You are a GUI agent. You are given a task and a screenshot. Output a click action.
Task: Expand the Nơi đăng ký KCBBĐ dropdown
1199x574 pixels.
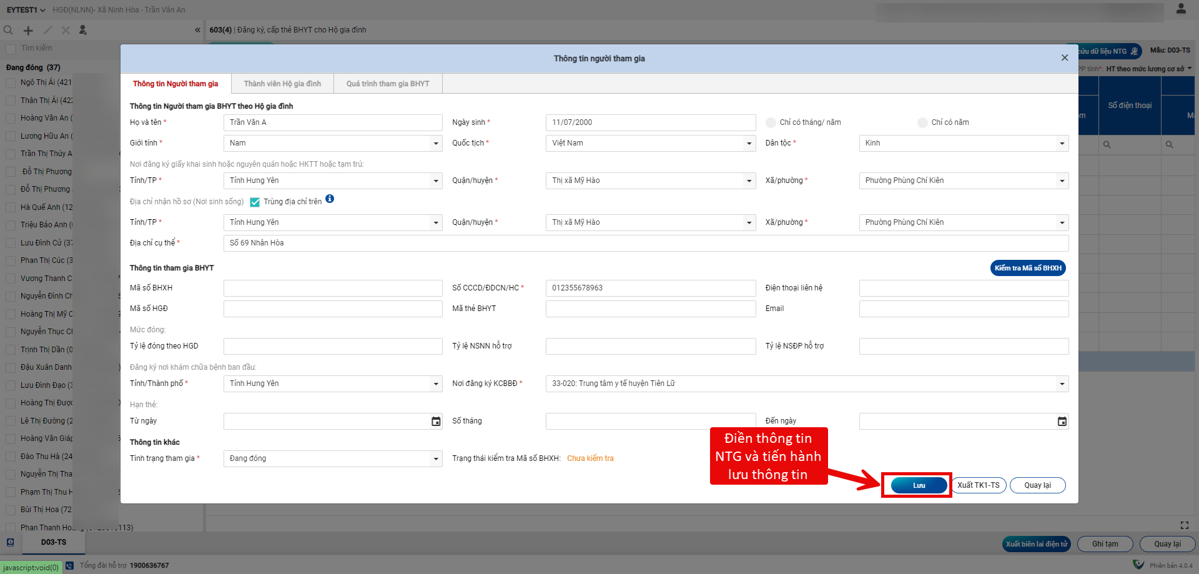[x=1062, y=384]
